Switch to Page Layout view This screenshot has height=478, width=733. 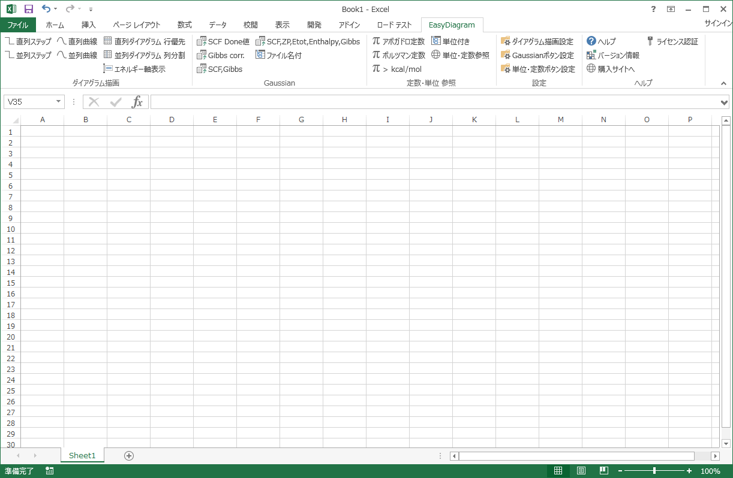pos(581,471)
